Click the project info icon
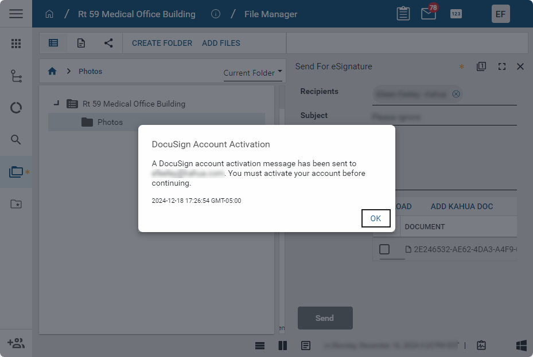 (x=216, y=14)
